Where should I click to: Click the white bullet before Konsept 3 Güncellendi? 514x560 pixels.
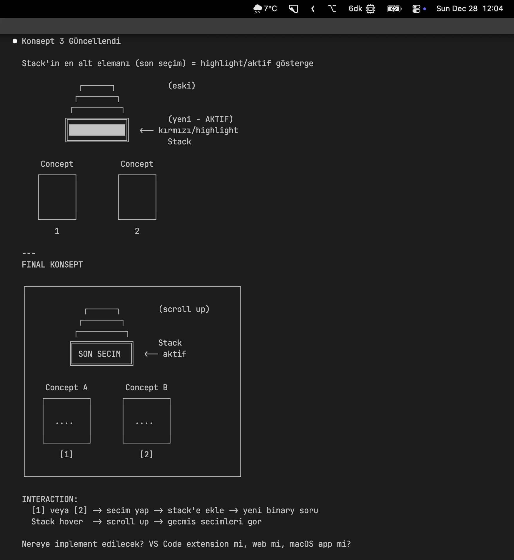pyautogui.click(x=15, y=41)
